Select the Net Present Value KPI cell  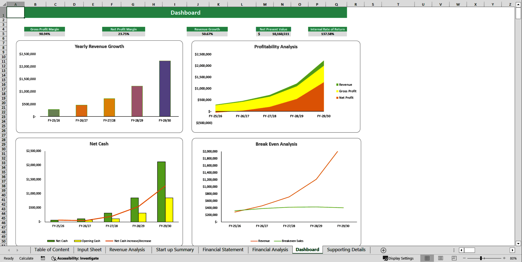(x=273, y=34)
